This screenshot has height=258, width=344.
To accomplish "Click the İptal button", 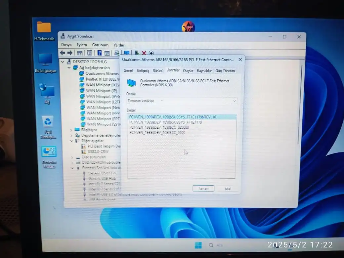I will point(228,189).
